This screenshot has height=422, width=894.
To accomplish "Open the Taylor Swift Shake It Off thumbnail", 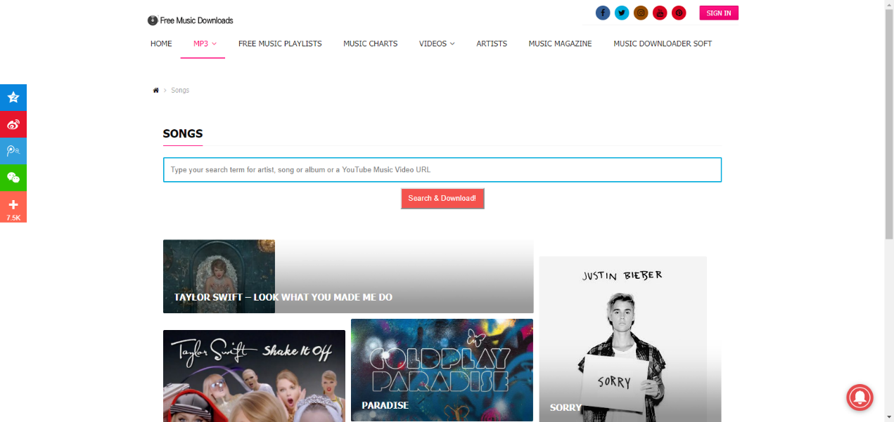I will tap(254, 376).
